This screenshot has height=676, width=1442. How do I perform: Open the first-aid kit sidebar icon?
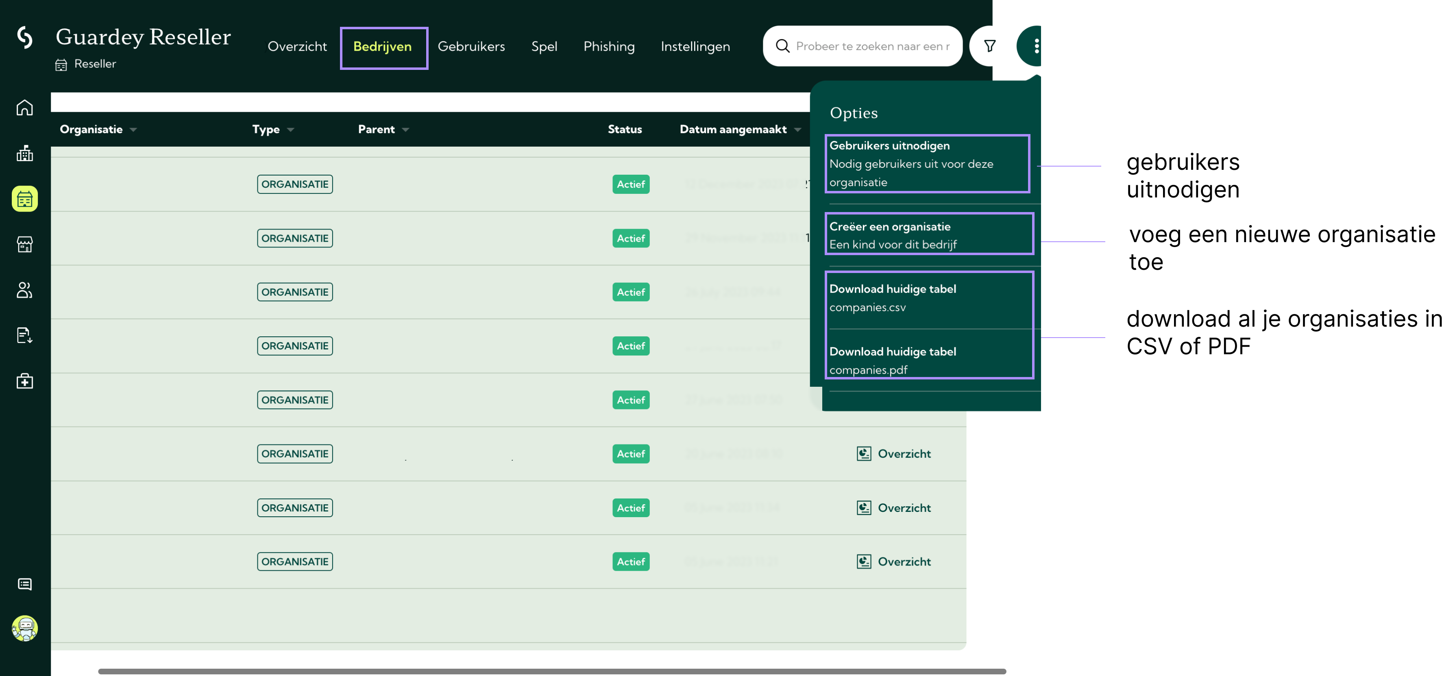click(25, 381)
